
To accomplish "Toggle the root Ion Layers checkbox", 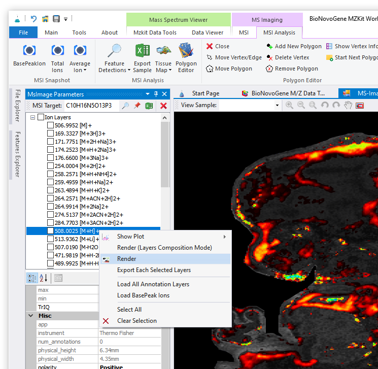I will pos(41,117).
